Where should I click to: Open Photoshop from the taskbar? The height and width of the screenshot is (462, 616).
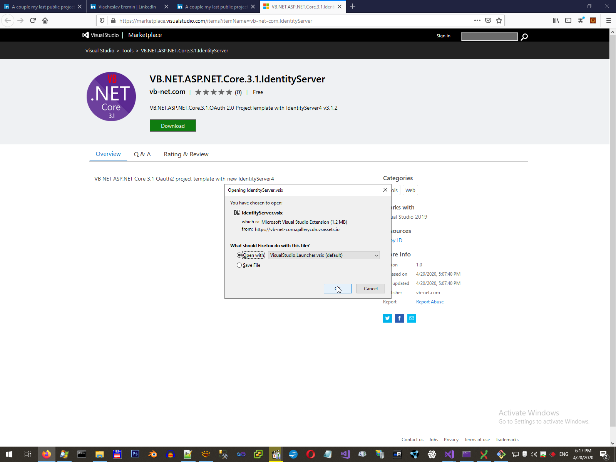(x=135, y=454)
